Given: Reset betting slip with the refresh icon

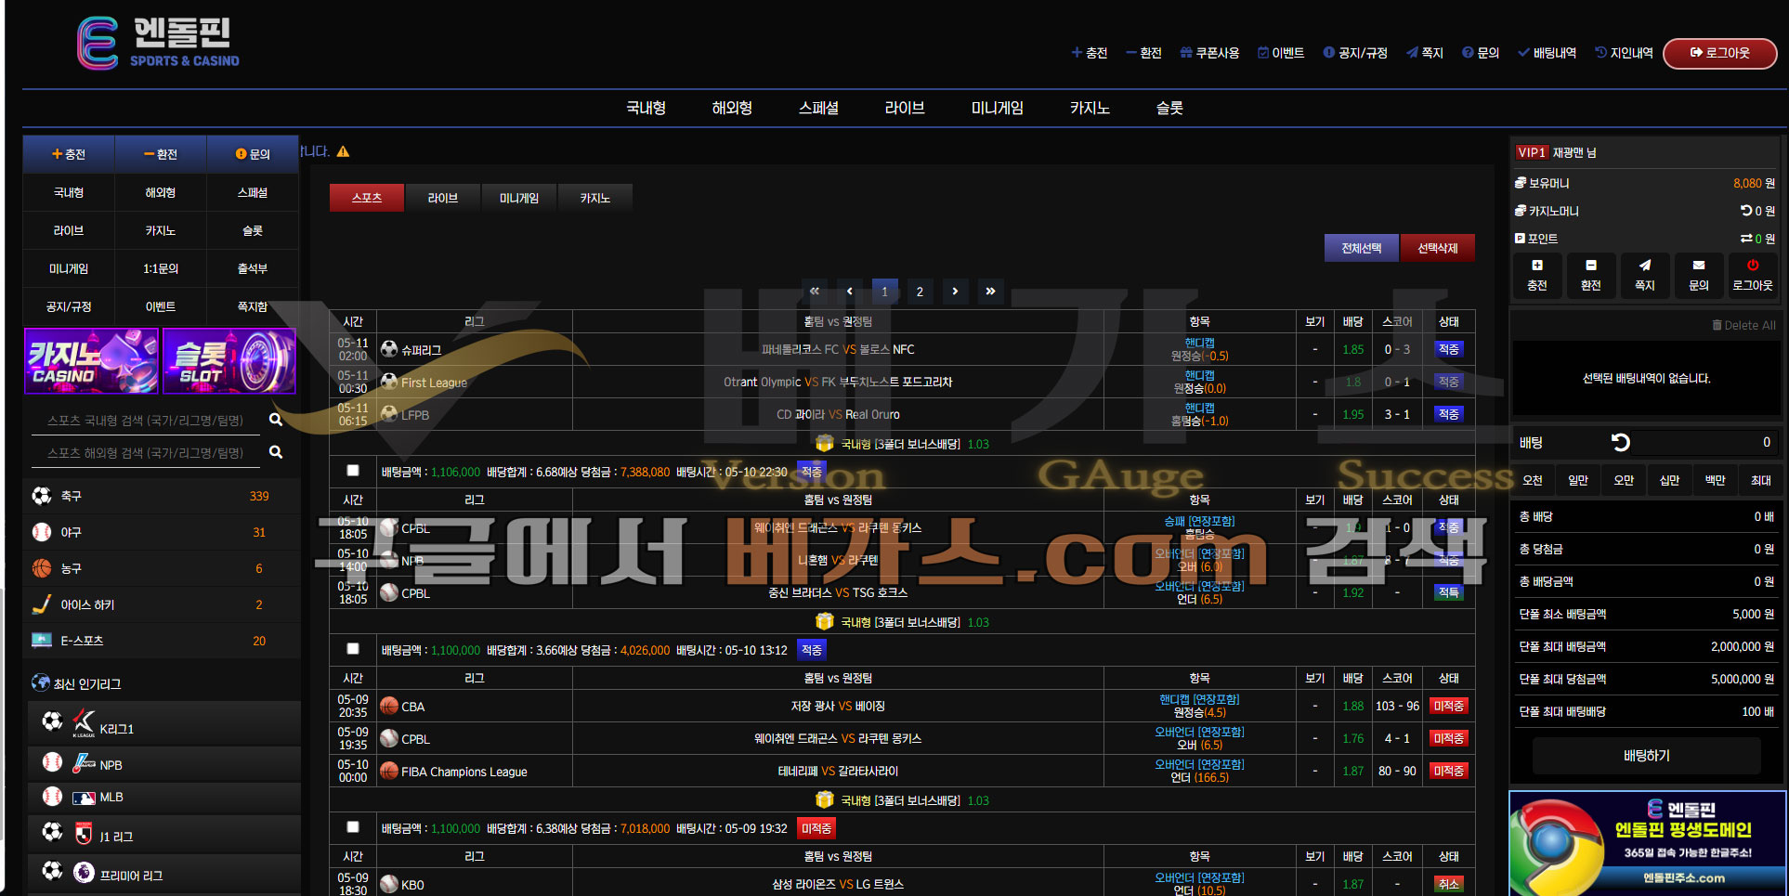Looking at the screenshot, I should tap(1621, 443).
